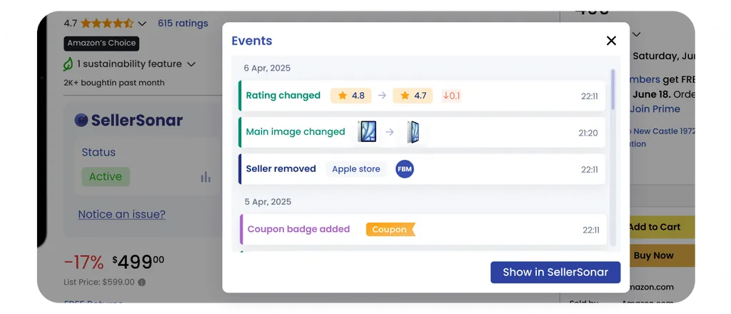731x314 pixels.
Task: Expand the star rating dropdown chevron
Action: 142,24
